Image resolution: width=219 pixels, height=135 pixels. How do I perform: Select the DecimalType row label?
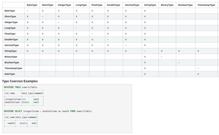pyautogui.click(x=12, y=45)
